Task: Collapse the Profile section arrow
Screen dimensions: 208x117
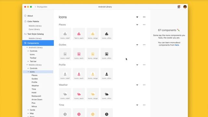Action: tap(137, 65)
